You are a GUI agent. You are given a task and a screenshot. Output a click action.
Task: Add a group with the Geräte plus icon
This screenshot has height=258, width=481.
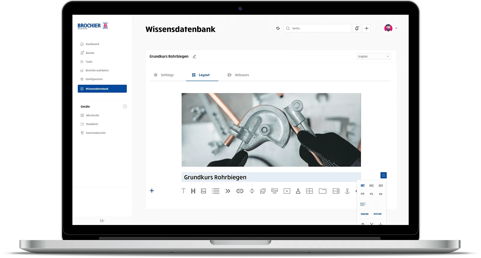coord(125,106)
